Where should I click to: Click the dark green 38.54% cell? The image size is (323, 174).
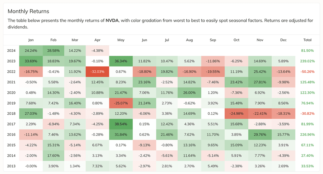point(121,123)
